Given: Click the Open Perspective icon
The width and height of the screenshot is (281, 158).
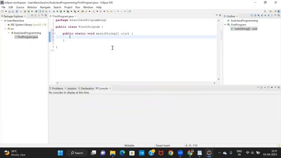Looking at the screenshot, I should [x=270, y=11].
